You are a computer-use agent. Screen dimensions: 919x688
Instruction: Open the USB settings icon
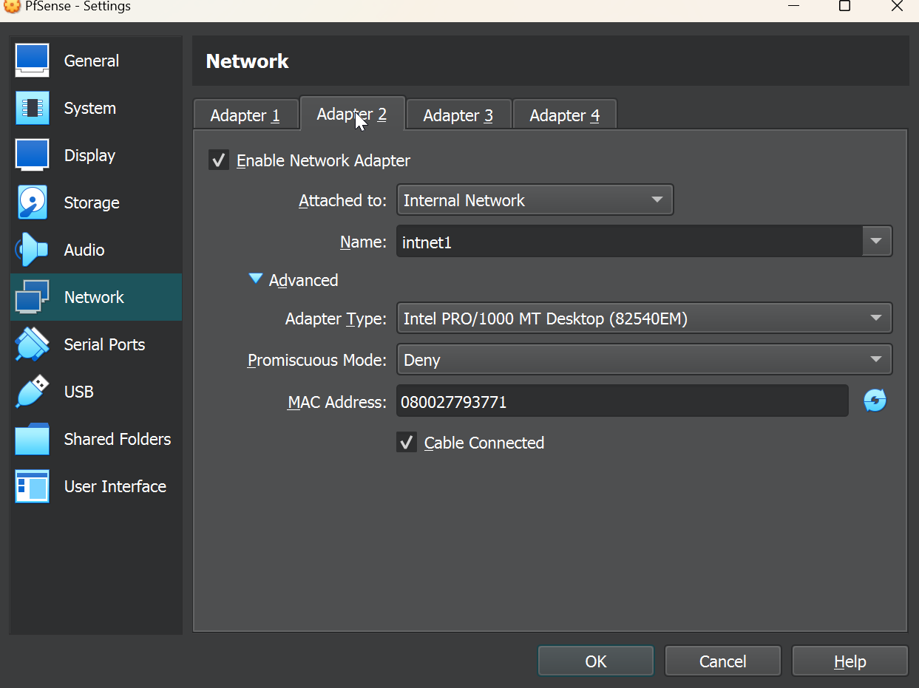[32, 392]
